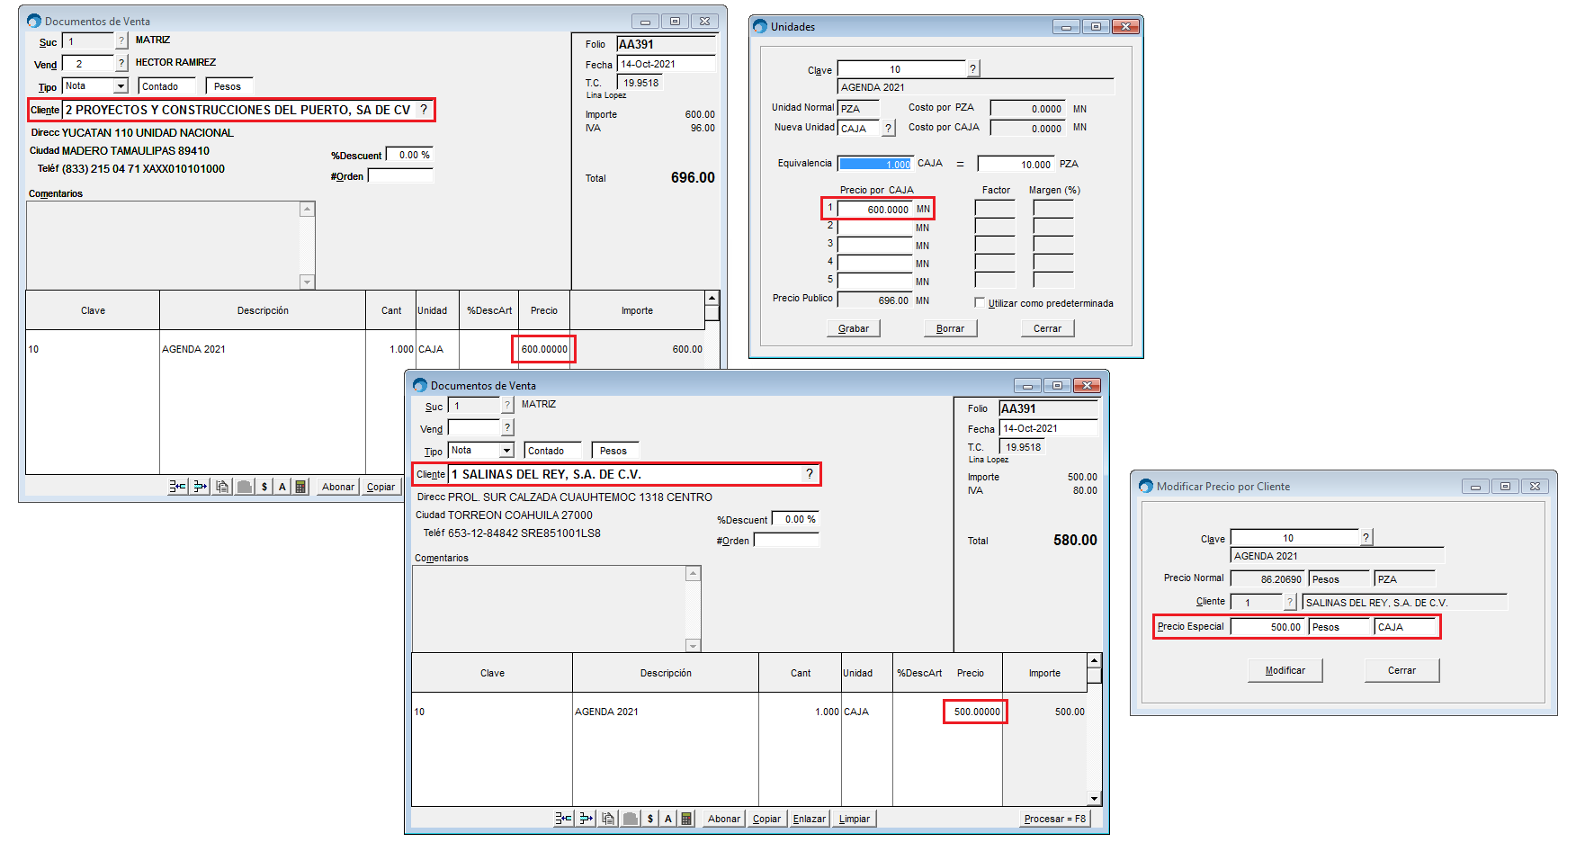
Task: Click the client lookup question mark for PROYECTOS Y CONSTRUCCIONES
Action: (424, 110)
